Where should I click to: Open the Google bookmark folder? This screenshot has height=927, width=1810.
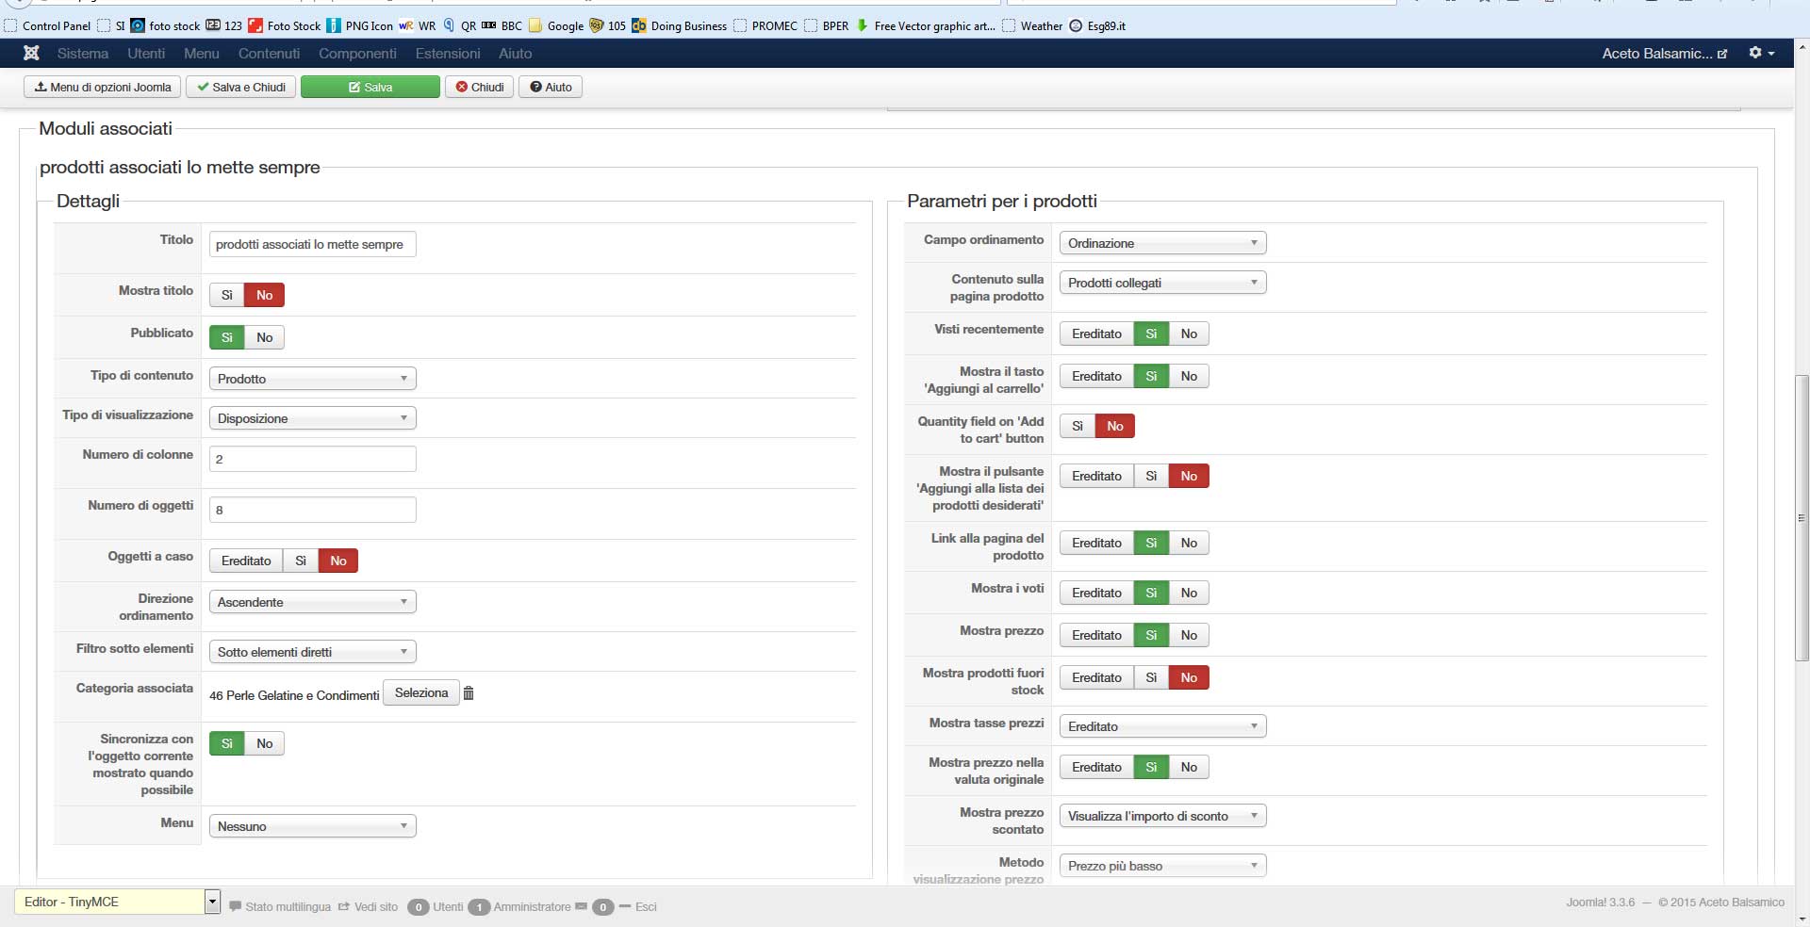point(556,26)
